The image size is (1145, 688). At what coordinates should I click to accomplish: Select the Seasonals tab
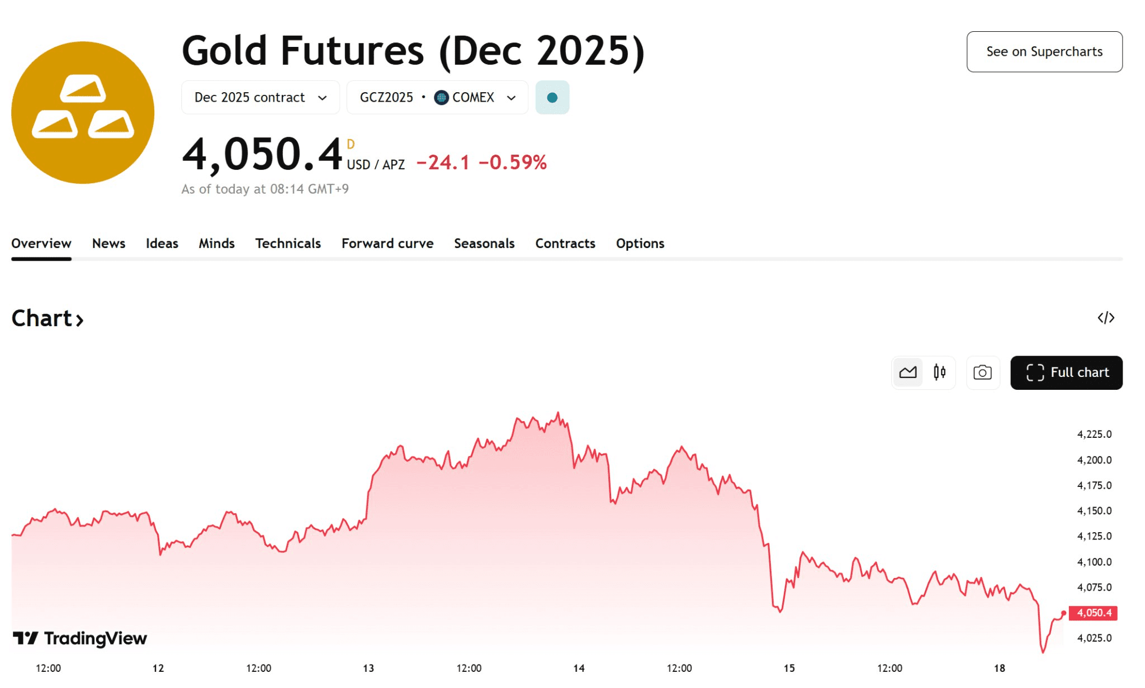click(484, 243)
